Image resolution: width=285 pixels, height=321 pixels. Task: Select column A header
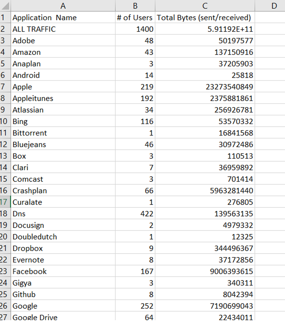point(63,6)
